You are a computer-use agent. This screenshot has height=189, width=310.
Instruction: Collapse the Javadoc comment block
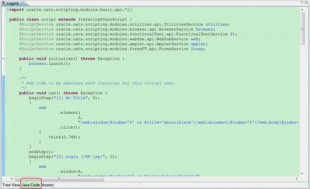pos(8,78)
